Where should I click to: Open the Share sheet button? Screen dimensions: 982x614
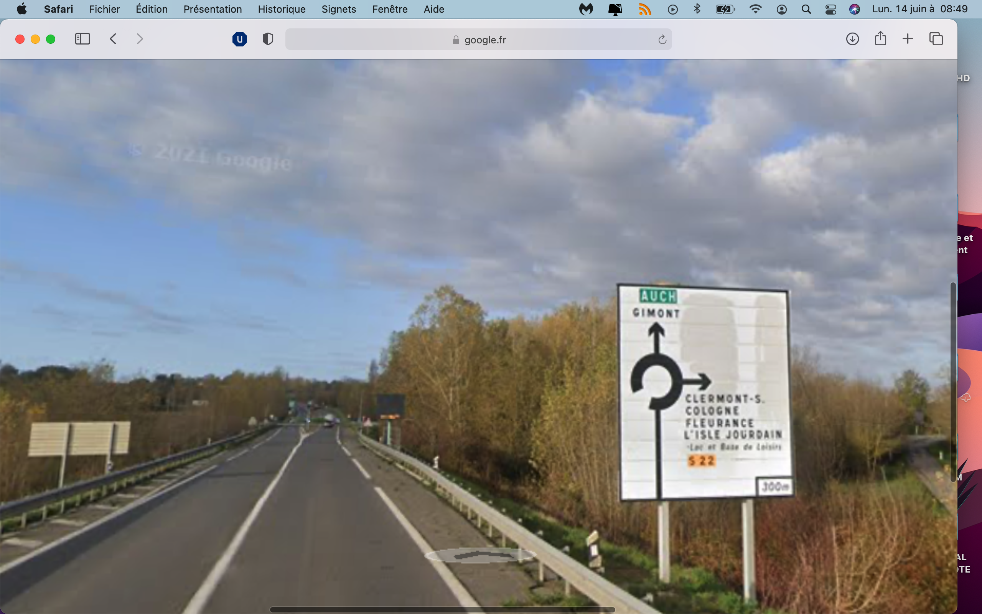(880, 39)
